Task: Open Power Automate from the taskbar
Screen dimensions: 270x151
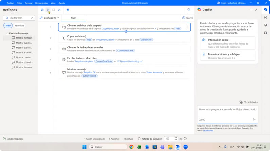Action: 178,147
